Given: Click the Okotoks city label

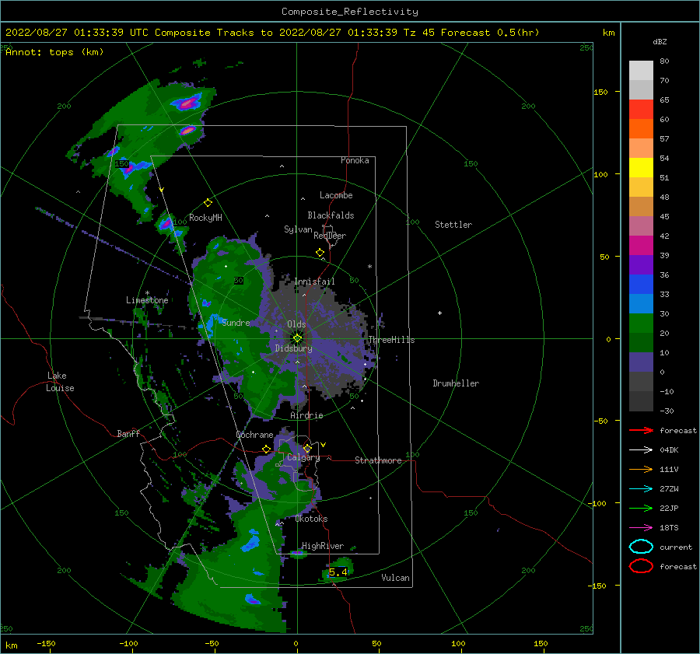Looking at the screenshot, I should 311,519.
